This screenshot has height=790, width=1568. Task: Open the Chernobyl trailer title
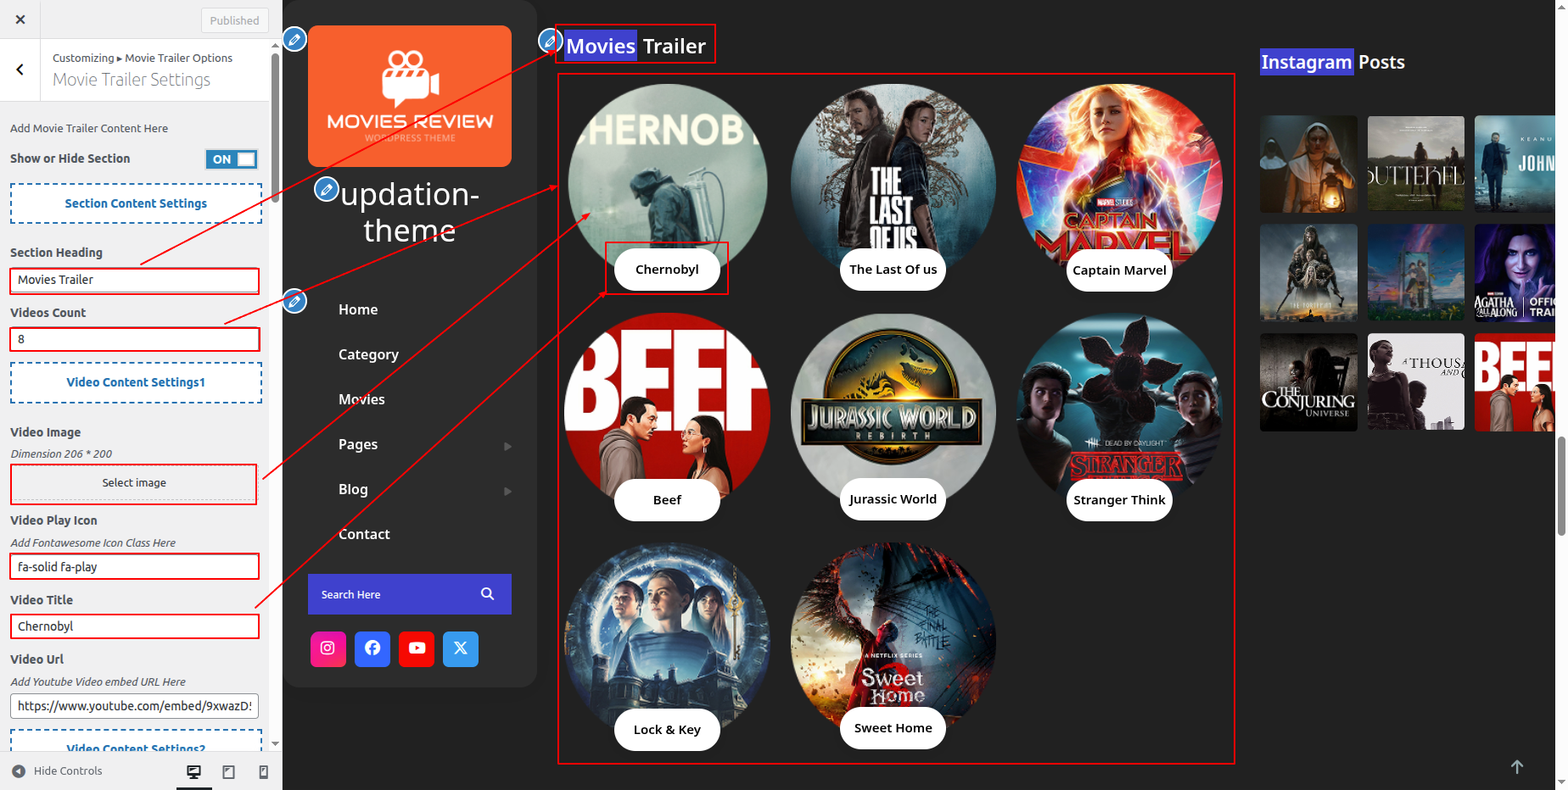tap(667, 270)
